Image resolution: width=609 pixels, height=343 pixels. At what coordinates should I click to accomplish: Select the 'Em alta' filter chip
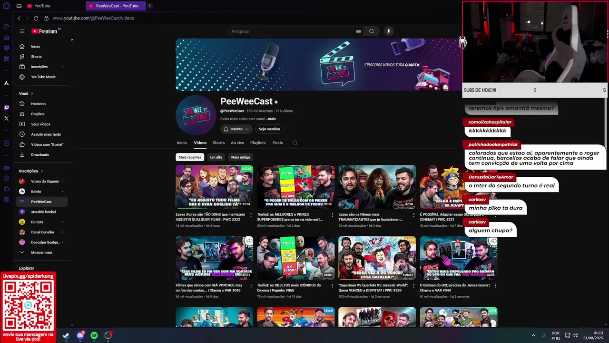[216, 157]
